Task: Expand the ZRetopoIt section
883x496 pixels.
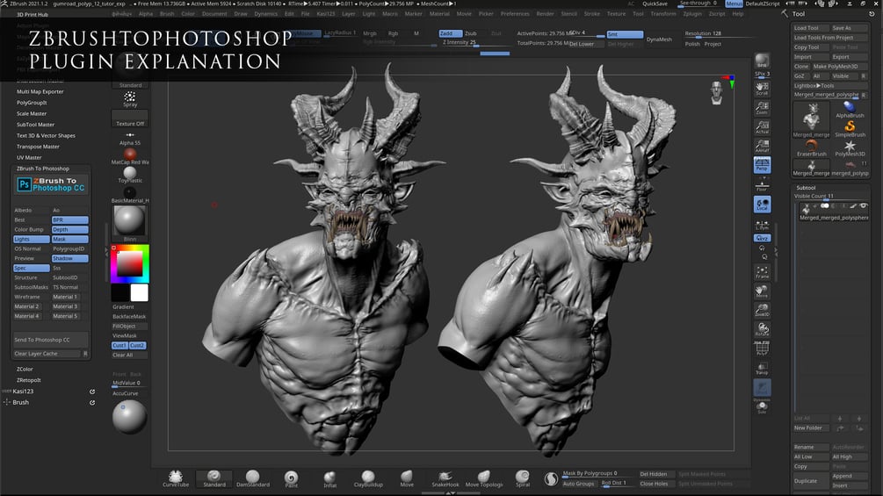Action: [x=29, y=380]
